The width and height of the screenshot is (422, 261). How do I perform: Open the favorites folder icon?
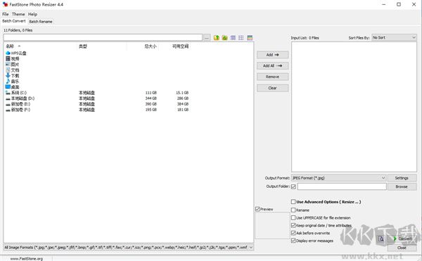pyautogui.click(x=225, y=38)
